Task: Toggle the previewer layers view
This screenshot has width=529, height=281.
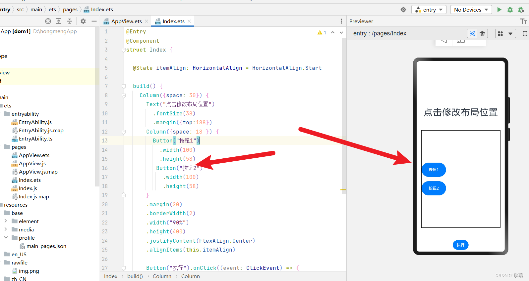Action: pos(482,33)
